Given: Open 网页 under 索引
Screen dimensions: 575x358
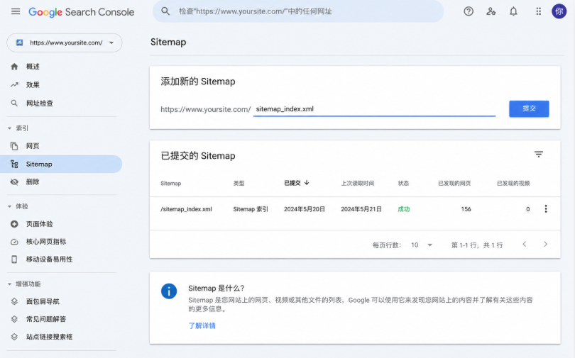Looking at the screenshot, I should point(33,146).
